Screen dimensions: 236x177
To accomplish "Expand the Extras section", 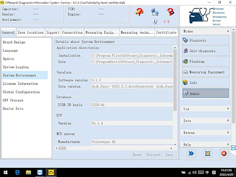I will (228, 132).
